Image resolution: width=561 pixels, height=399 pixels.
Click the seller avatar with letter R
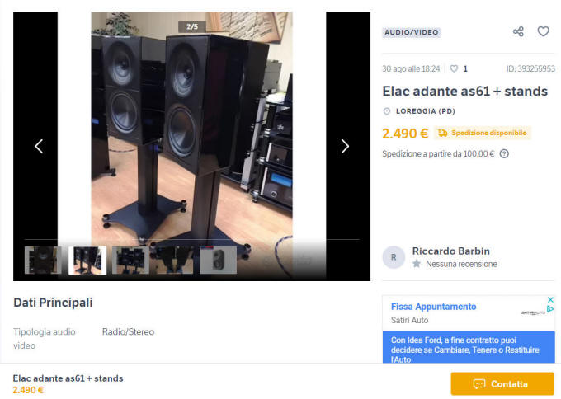tap(394, 257)
